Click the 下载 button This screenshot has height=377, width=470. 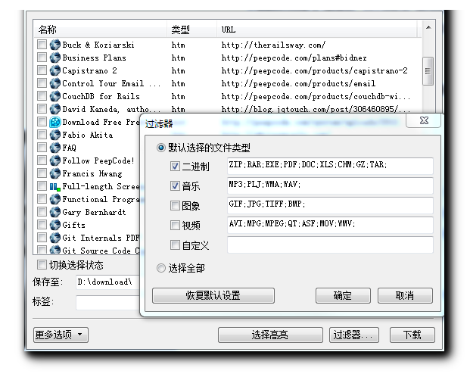pos(412,335)
